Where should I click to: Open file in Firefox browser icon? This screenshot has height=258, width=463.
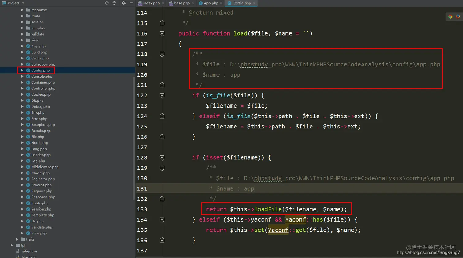[458, 17]
